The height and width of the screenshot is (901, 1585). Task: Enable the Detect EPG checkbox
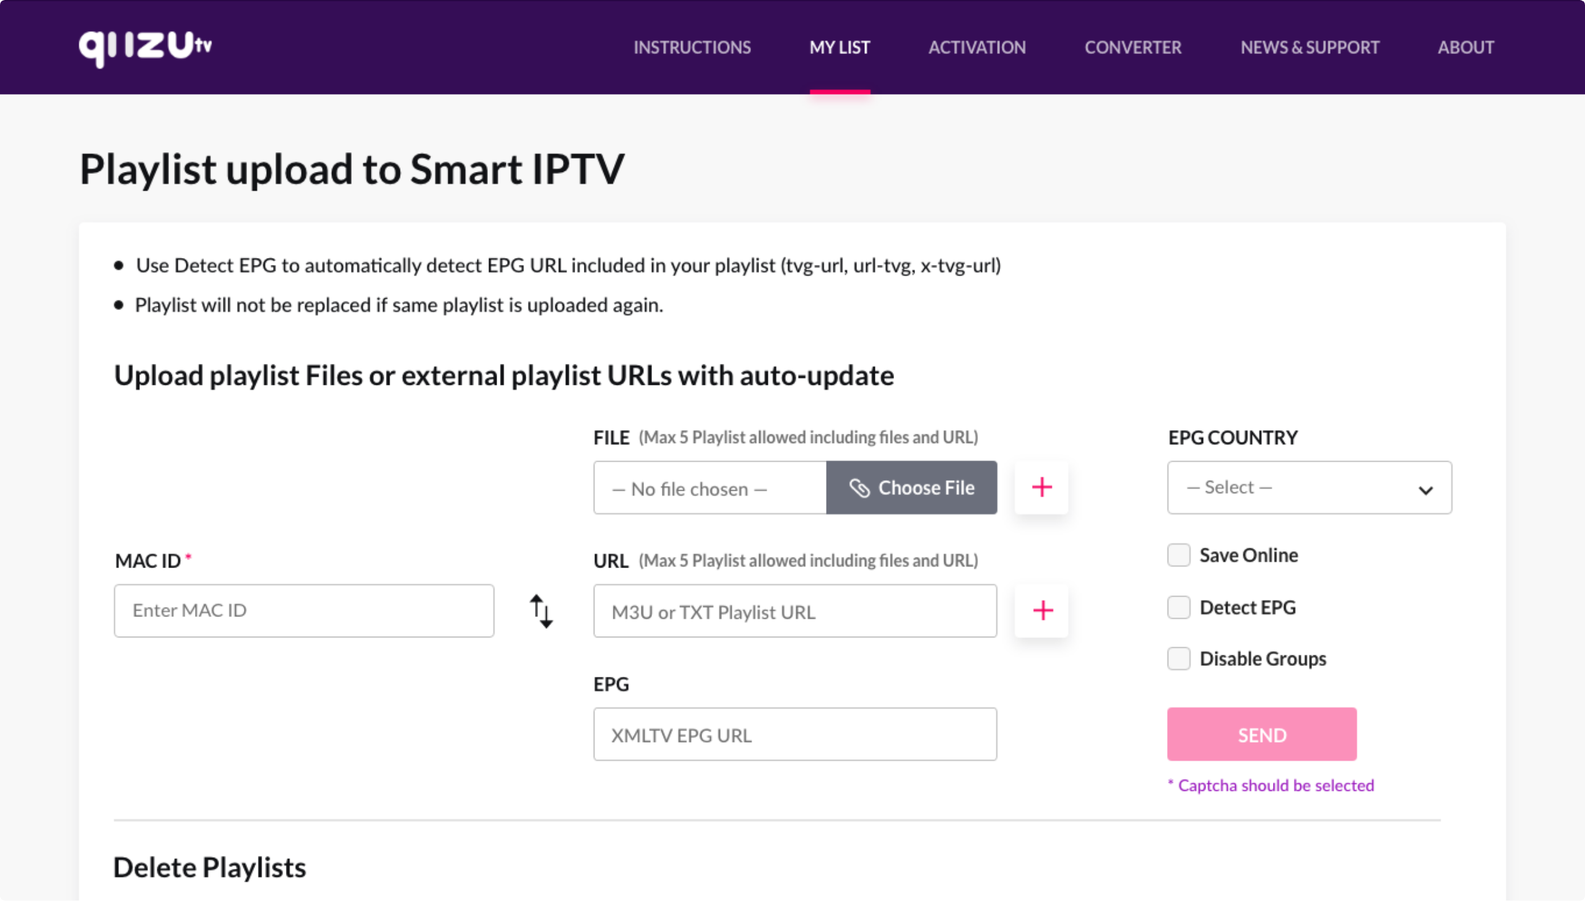[x=1179, y=607]
